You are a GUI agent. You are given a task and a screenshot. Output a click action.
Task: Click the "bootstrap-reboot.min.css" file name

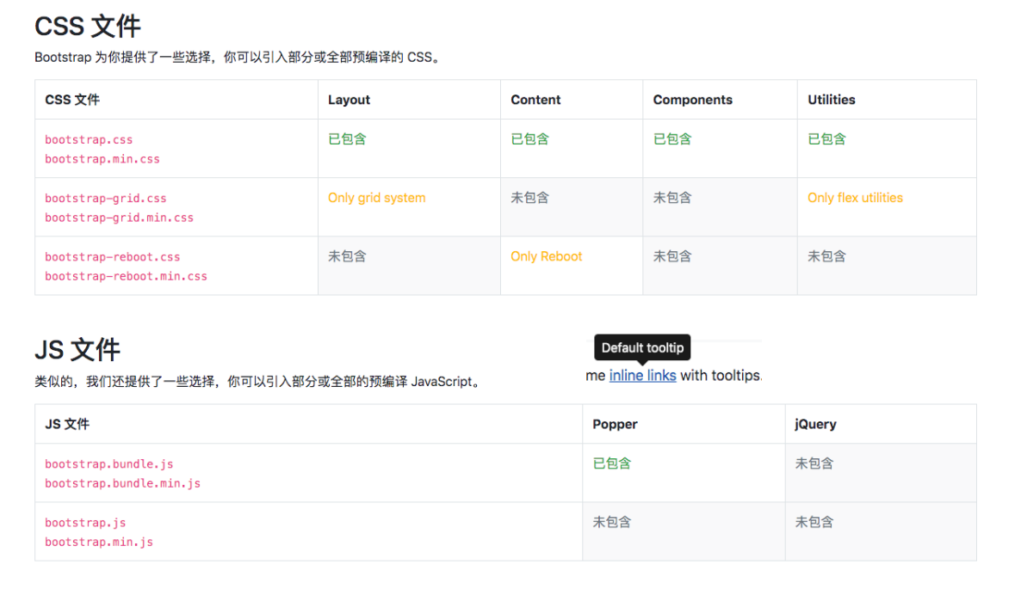[x=127, y=276]
